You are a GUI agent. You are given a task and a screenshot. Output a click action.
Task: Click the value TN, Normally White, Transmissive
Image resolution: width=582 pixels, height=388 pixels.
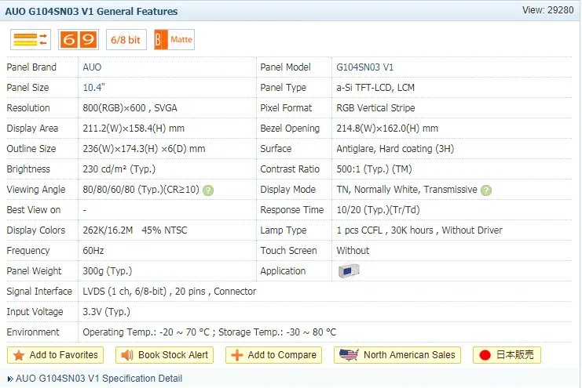pos(407,190)
